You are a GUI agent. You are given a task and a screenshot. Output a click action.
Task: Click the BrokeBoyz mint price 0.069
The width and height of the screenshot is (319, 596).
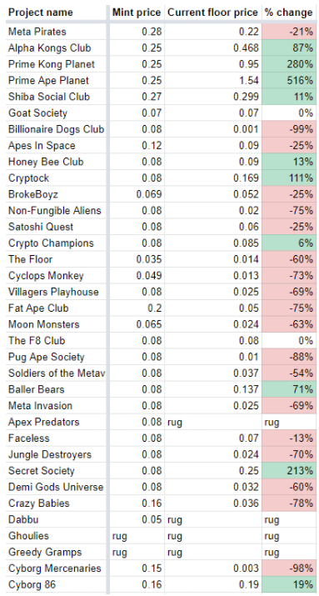[x=137, y=194]
